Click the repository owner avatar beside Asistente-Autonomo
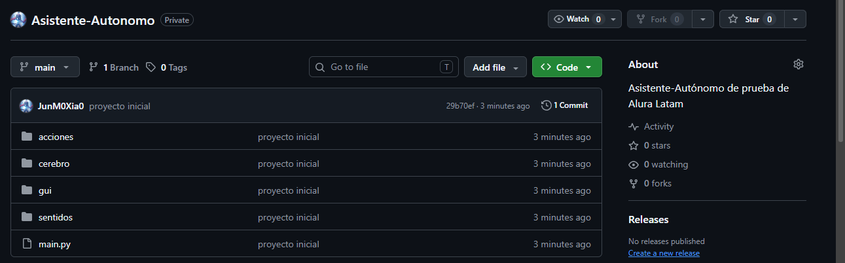Viewport: 845px width, 263px height. pyautogui.click(x=18, y=20)
